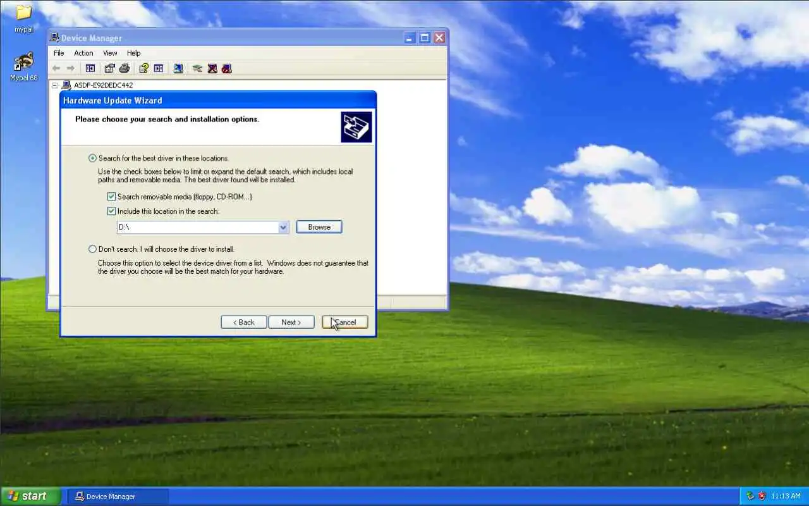Toggle the action pane toolbar icon

(159, 68)
